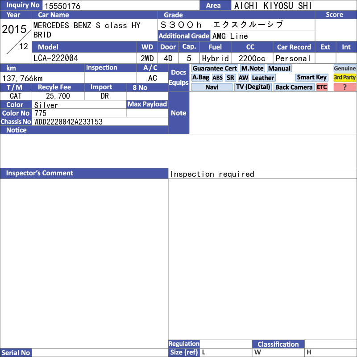This screenshot has width=357, height=357.
Task: Click the empty Classification field
Action: point(331,344)
